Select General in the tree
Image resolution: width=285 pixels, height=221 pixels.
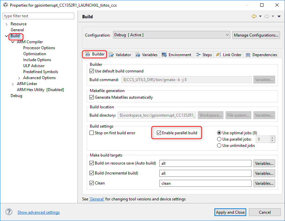(17, 30)
